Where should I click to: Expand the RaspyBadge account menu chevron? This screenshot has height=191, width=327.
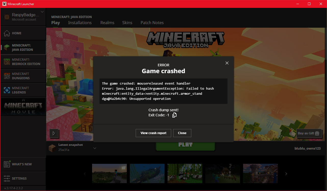click(42, 12)
